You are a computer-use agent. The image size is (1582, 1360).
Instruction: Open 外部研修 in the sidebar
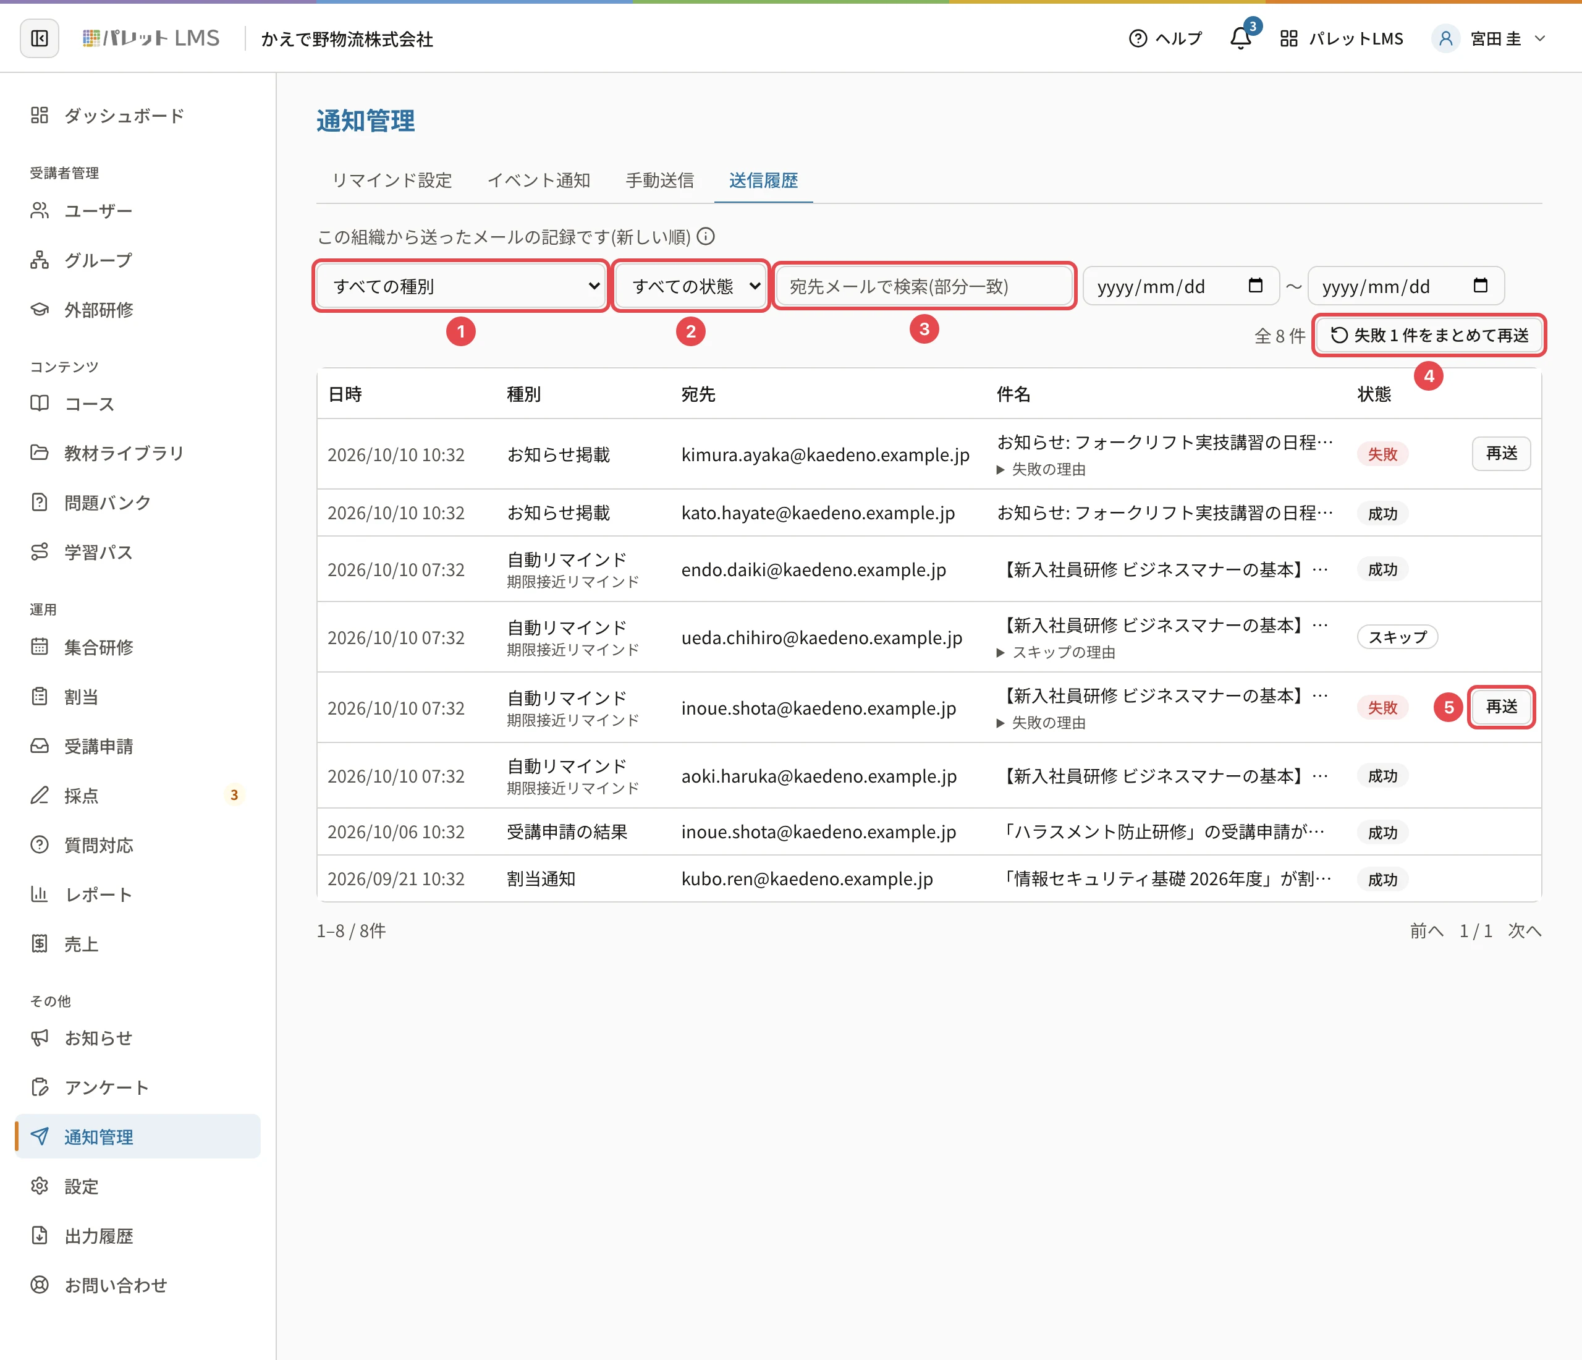pos(137,309)
